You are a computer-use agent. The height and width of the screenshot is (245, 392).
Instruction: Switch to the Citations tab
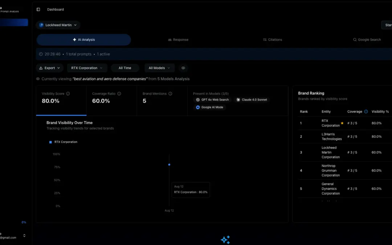click(273, 40)
